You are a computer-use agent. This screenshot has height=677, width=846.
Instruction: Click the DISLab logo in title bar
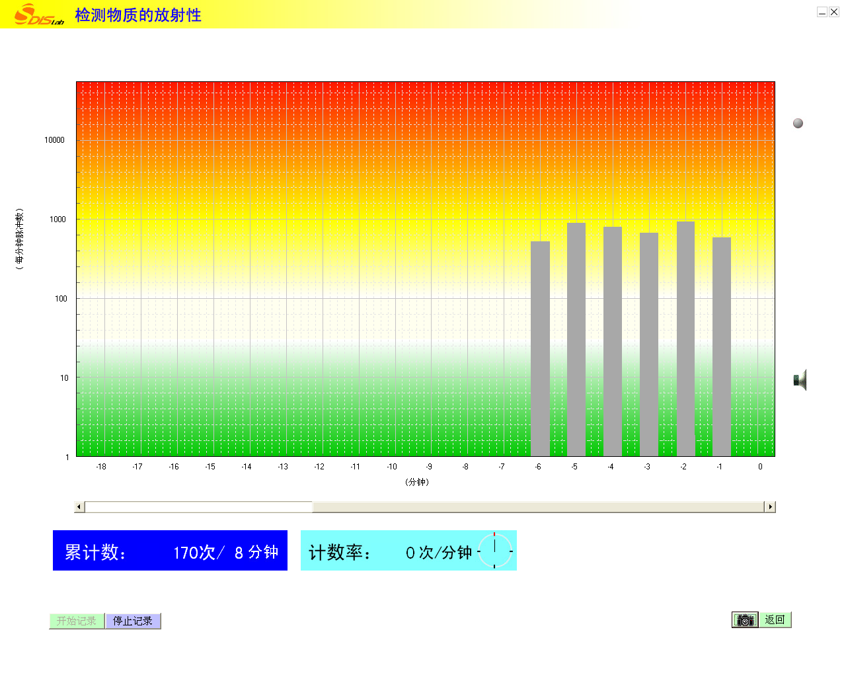click(x=38, y=15)
